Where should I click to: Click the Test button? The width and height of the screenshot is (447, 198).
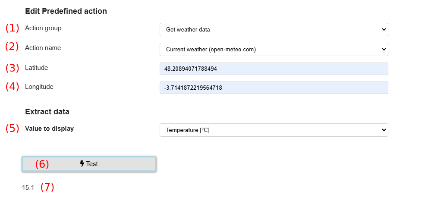[x=89, y=164]
